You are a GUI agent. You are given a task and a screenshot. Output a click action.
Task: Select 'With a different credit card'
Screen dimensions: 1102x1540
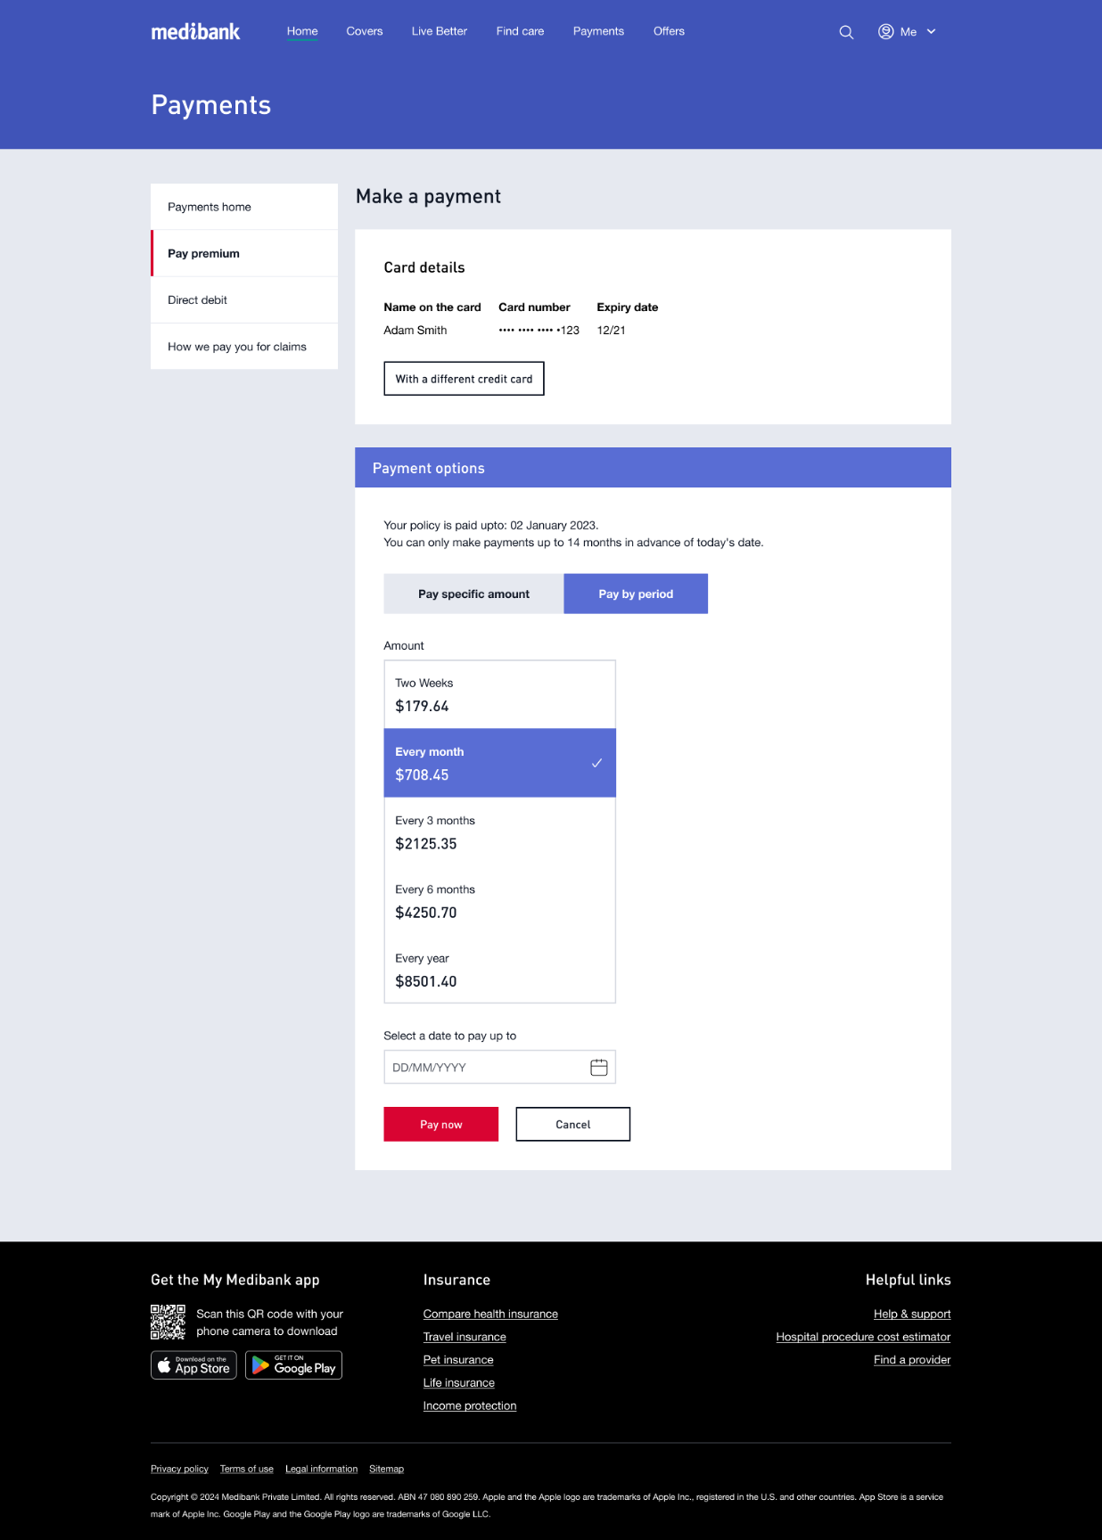[464, 379]
